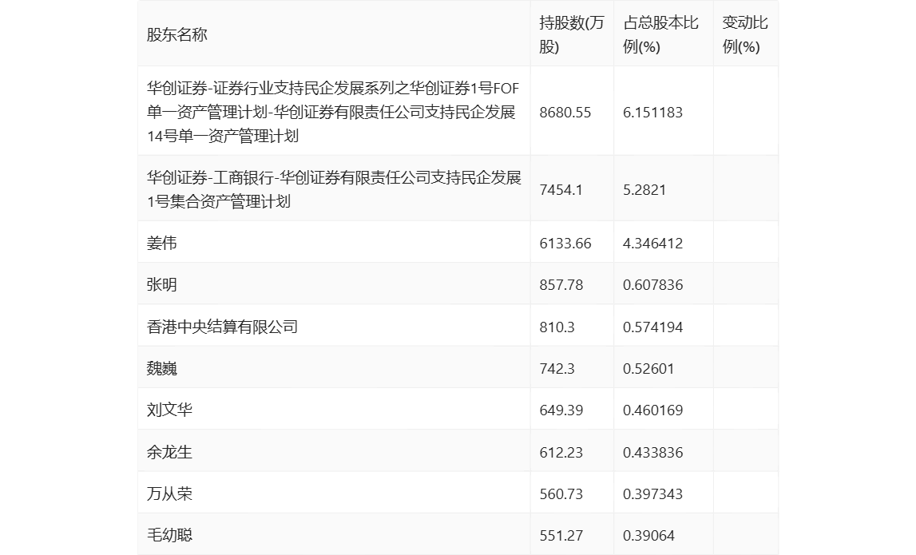
Task: Select the holding value 560.73
Action: 561,494
